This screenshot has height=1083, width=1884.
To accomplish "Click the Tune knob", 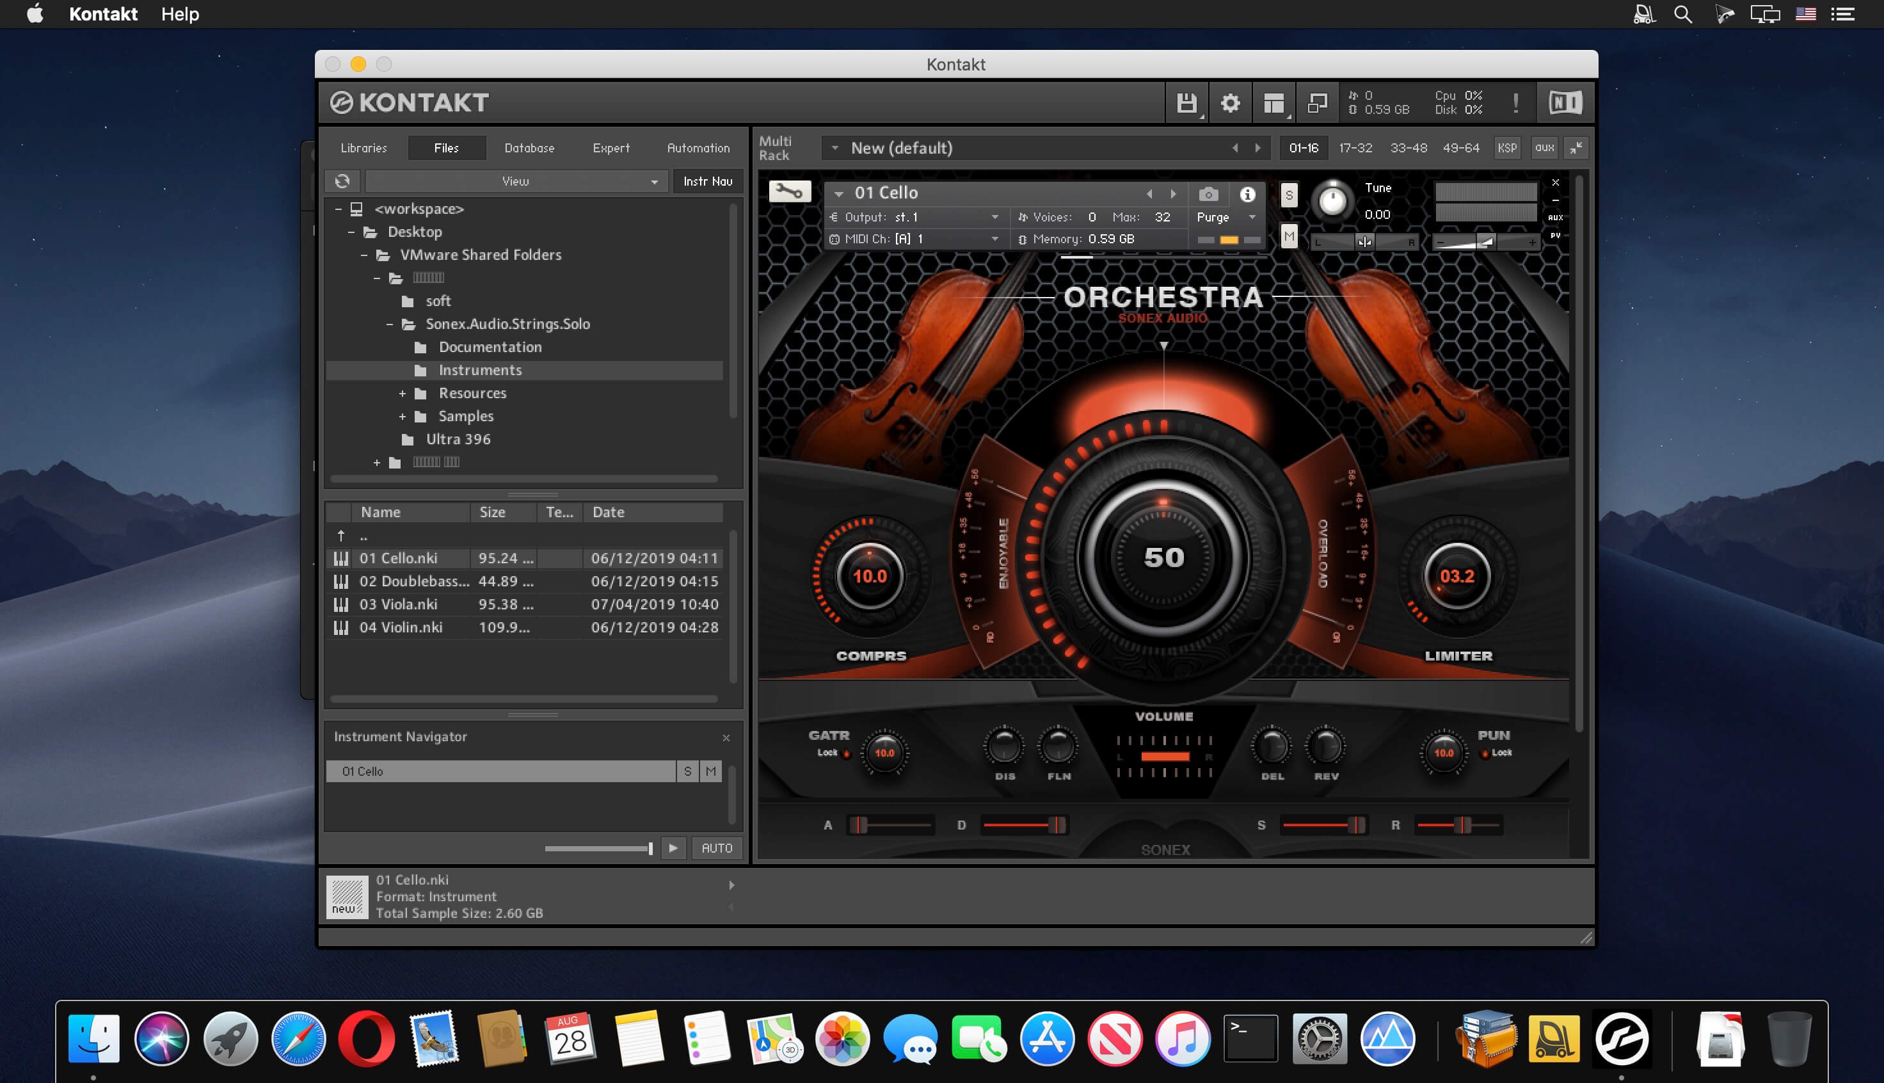I will 1332,201.
